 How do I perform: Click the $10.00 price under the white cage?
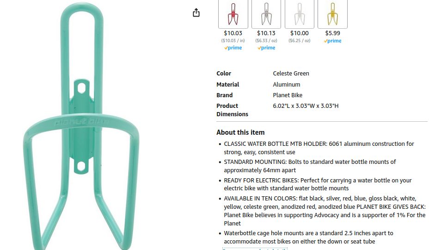click(x=300, y=33)
